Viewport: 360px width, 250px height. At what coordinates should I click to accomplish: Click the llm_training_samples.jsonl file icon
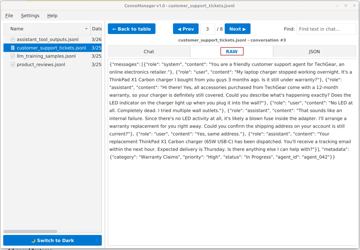[x=13, y=56]
